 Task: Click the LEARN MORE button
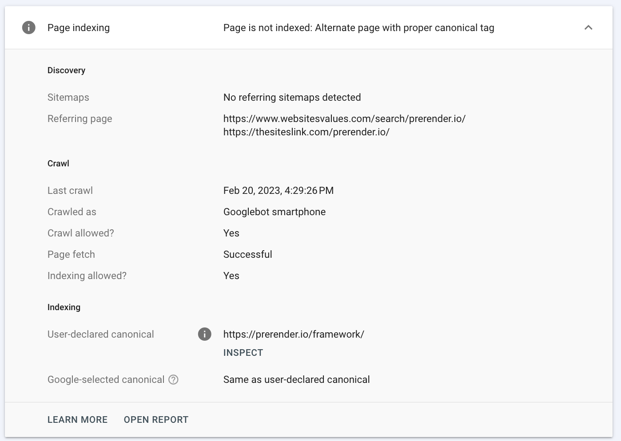(78, 420)
